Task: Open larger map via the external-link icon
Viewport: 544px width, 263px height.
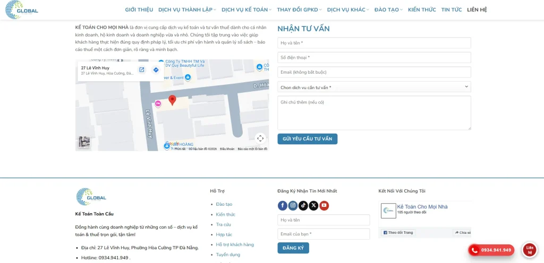Action: [142, 70]
